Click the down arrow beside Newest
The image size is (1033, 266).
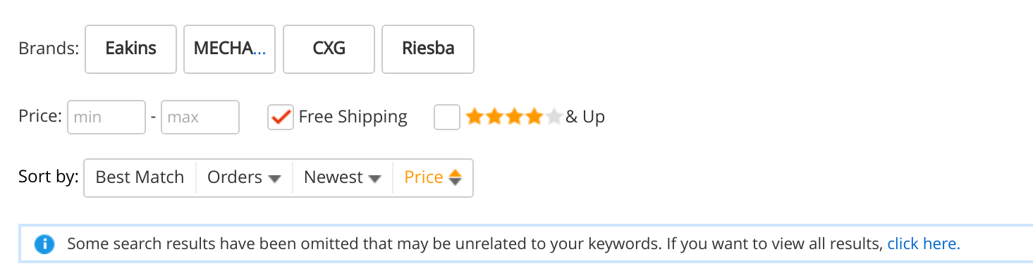pyautogui.click(x=375, y=179)
